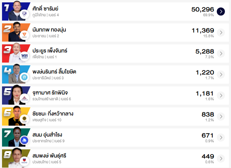Click blue party logo beside สนม อุ่นสำโรง
Screen dimensions: 231x168
pyautogui.click(x=24, y=140)
